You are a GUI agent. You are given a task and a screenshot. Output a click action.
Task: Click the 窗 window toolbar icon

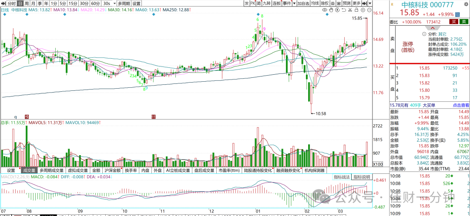point(339,3)
